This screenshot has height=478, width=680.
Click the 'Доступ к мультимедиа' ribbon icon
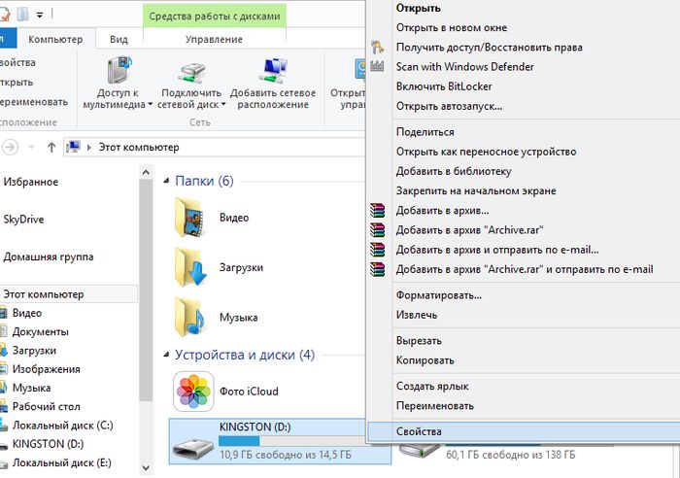[x=119, y=72]
